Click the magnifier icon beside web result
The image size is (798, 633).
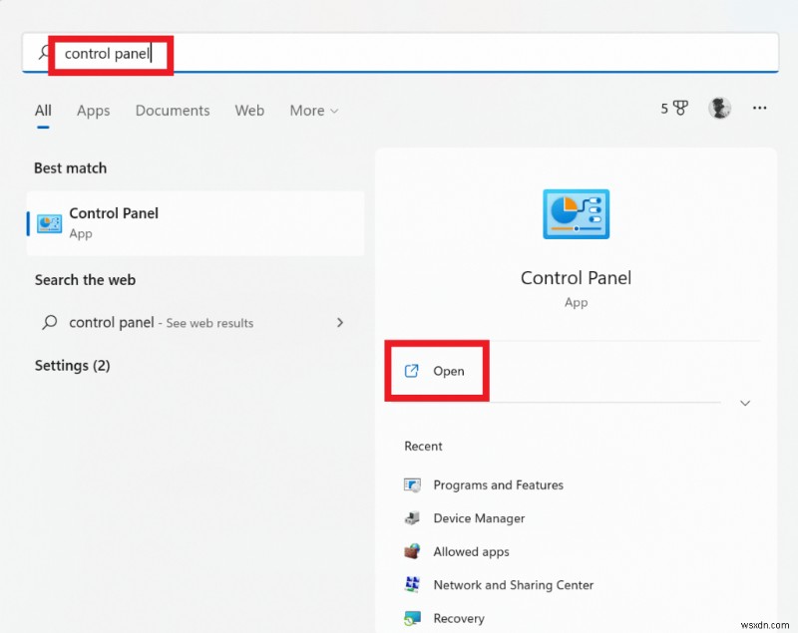(x=49, y=322)
